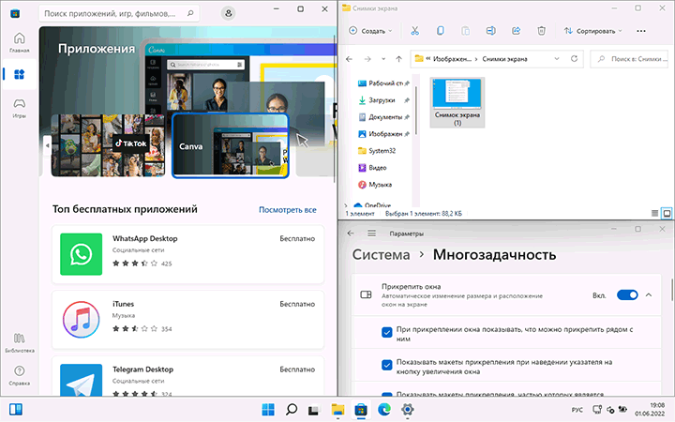Click the Cut icon in File Explorer
Viewport: 675px width, 422px height.
414,31
